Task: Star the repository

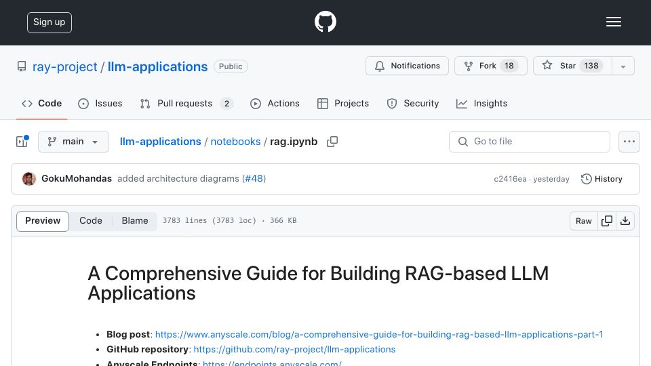Action: [572, 66]
